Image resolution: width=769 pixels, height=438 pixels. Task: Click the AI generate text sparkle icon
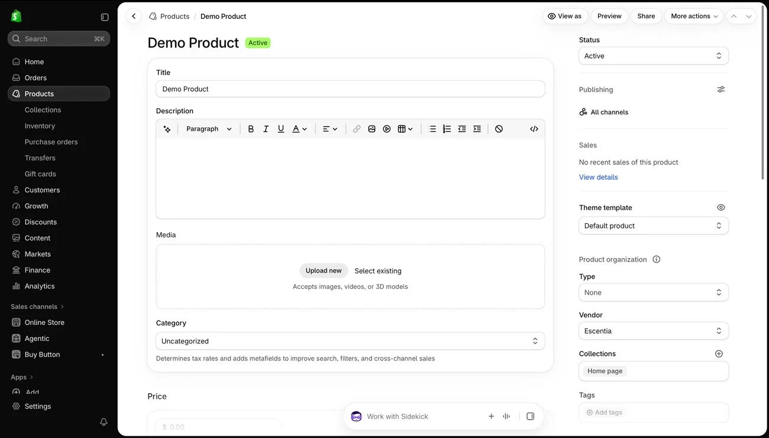tap(167, 129)
